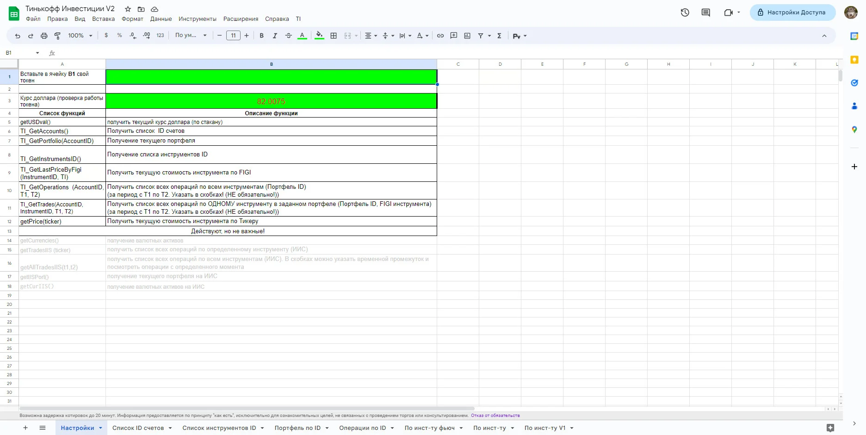Open comments history icon
Screen dimensions: 866x435
(x=705, y=12)
